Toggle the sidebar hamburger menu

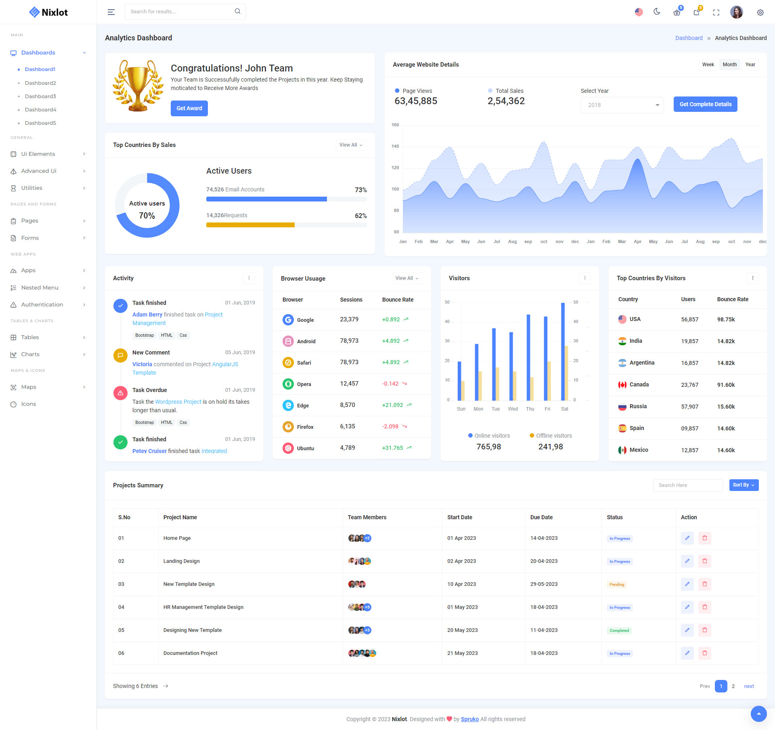111,12
